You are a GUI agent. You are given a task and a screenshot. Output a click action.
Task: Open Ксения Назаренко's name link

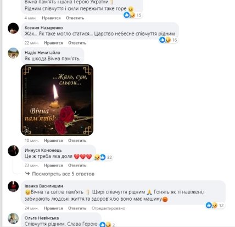[x=44, y=27]
